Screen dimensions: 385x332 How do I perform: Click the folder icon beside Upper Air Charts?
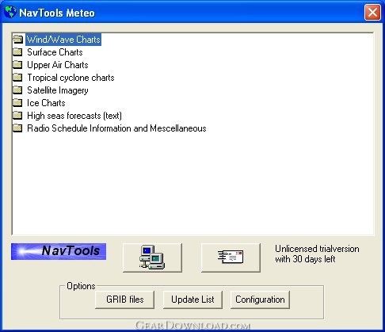tap(17, 65)
